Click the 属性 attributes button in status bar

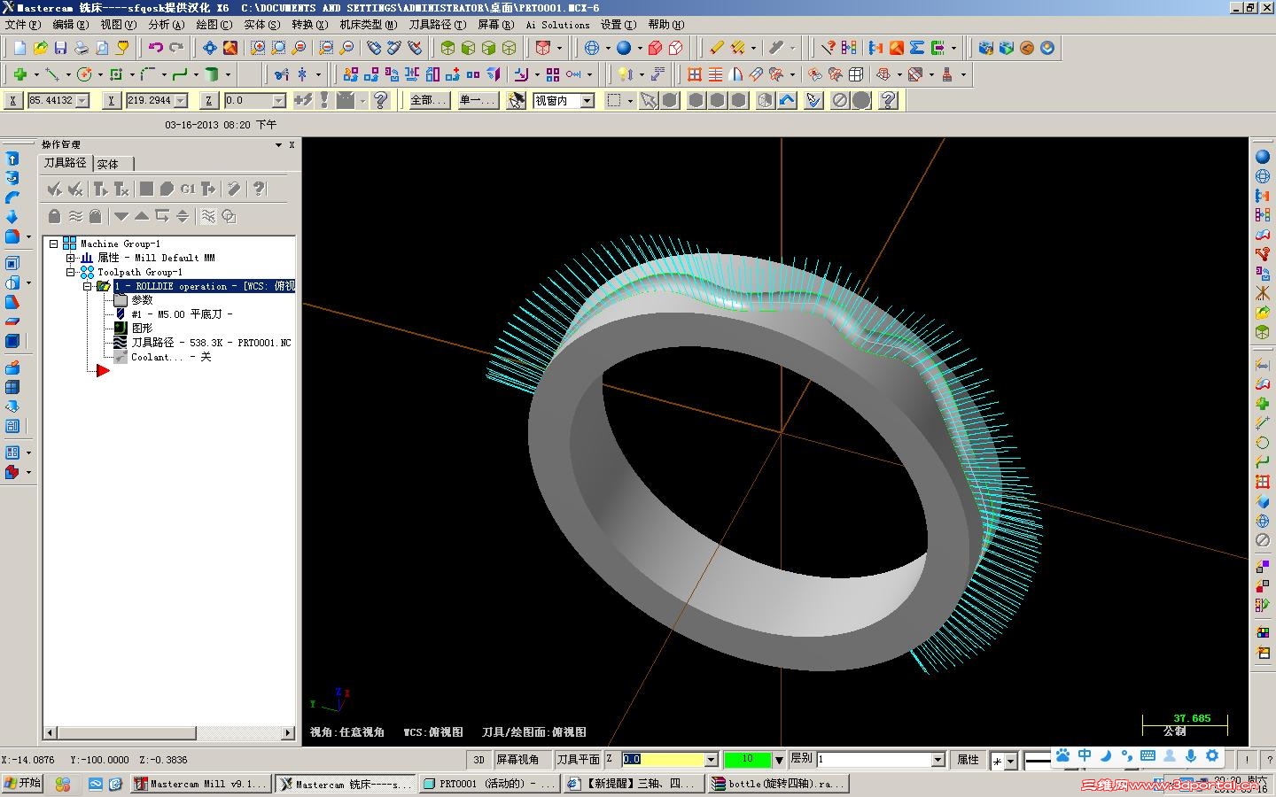coord(968,759)
